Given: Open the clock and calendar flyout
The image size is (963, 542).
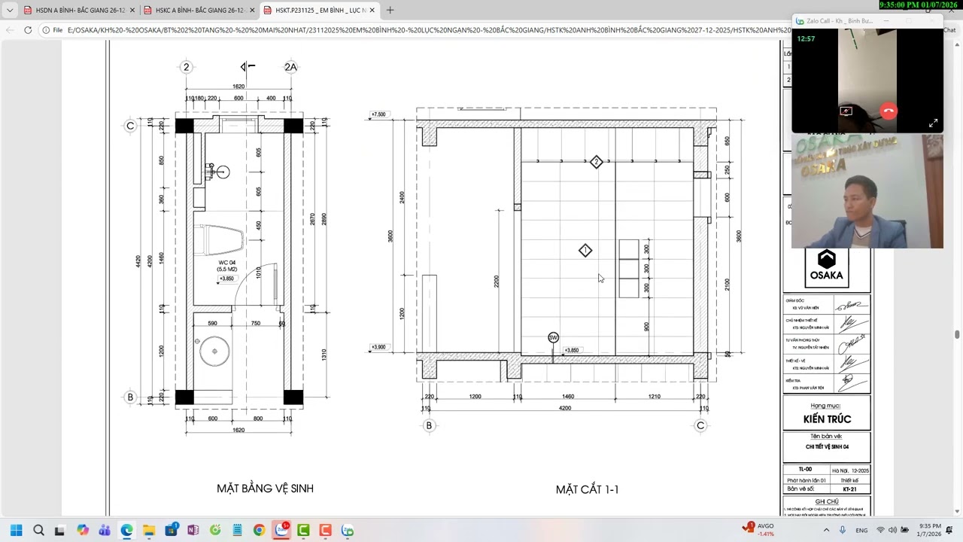Looking at the screenshot, I should (x=930, y=530).
